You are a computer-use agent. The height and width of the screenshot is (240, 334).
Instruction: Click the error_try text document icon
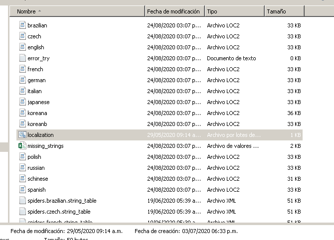click(22, 58)
